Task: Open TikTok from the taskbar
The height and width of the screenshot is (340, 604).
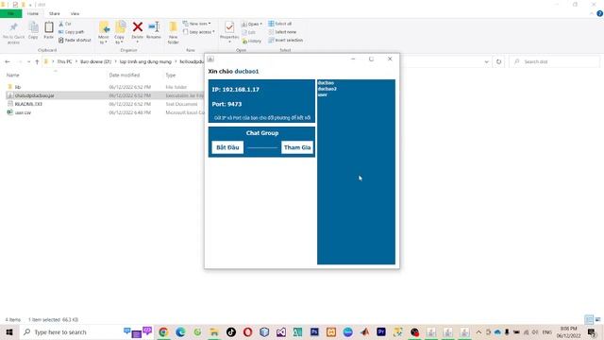Action: click(x=231, y=331)
